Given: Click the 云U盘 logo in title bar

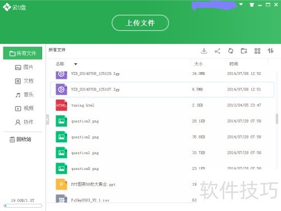Looking at the screenshot, I should pyautogui.click(x=15, y=7).
